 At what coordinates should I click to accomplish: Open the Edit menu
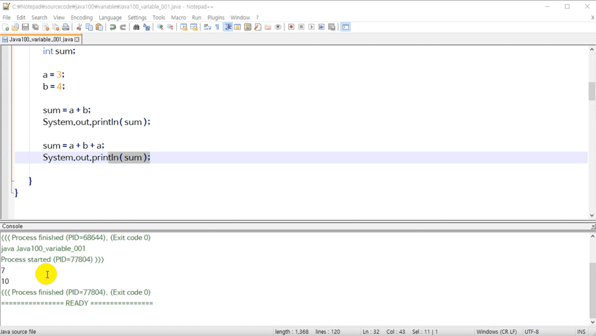(21, 17)
